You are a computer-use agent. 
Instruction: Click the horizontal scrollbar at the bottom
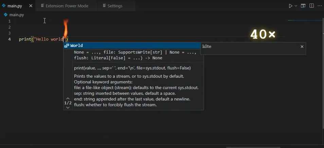point(253,147)
